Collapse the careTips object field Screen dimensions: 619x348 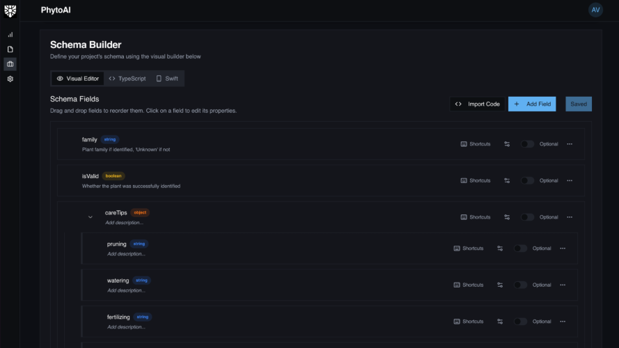90,217
